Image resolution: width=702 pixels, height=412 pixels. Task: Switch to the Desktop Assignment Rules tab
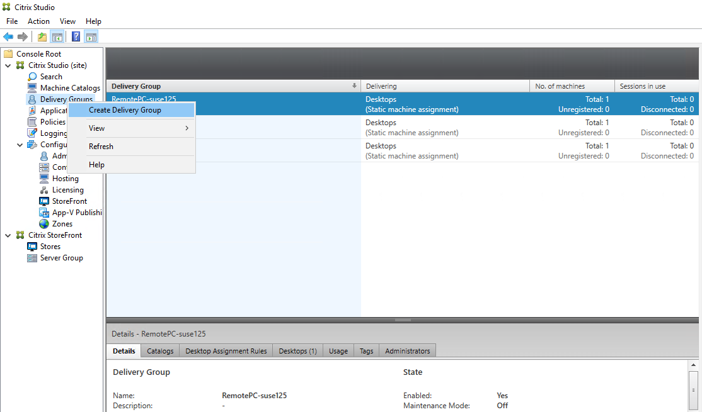pyautogui.click(x=225, y=350)
